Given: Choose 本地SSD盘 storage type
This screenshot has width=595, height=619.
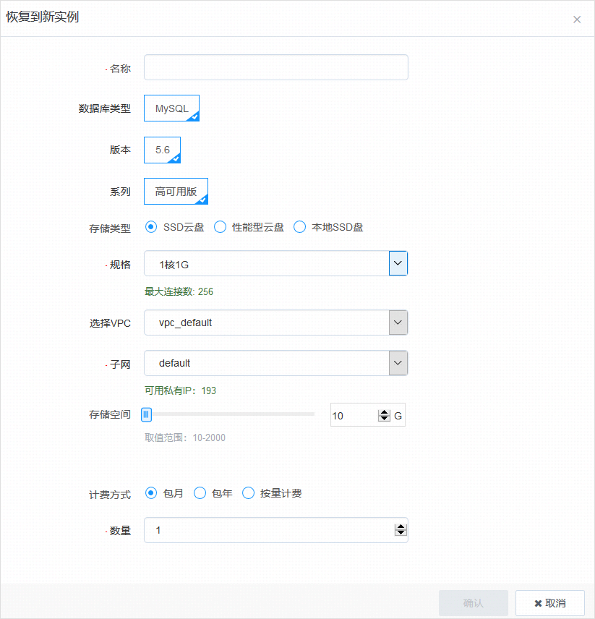Looking at the screenshot, I should pyautogui.click(x=299, y=227).
